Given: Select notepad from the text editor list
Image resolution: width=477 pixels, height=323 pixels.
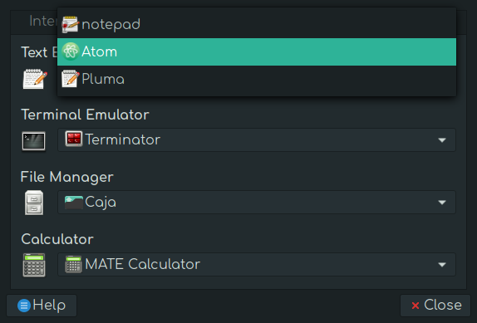Looking at the screenshot, I should (x=257, y=24).
